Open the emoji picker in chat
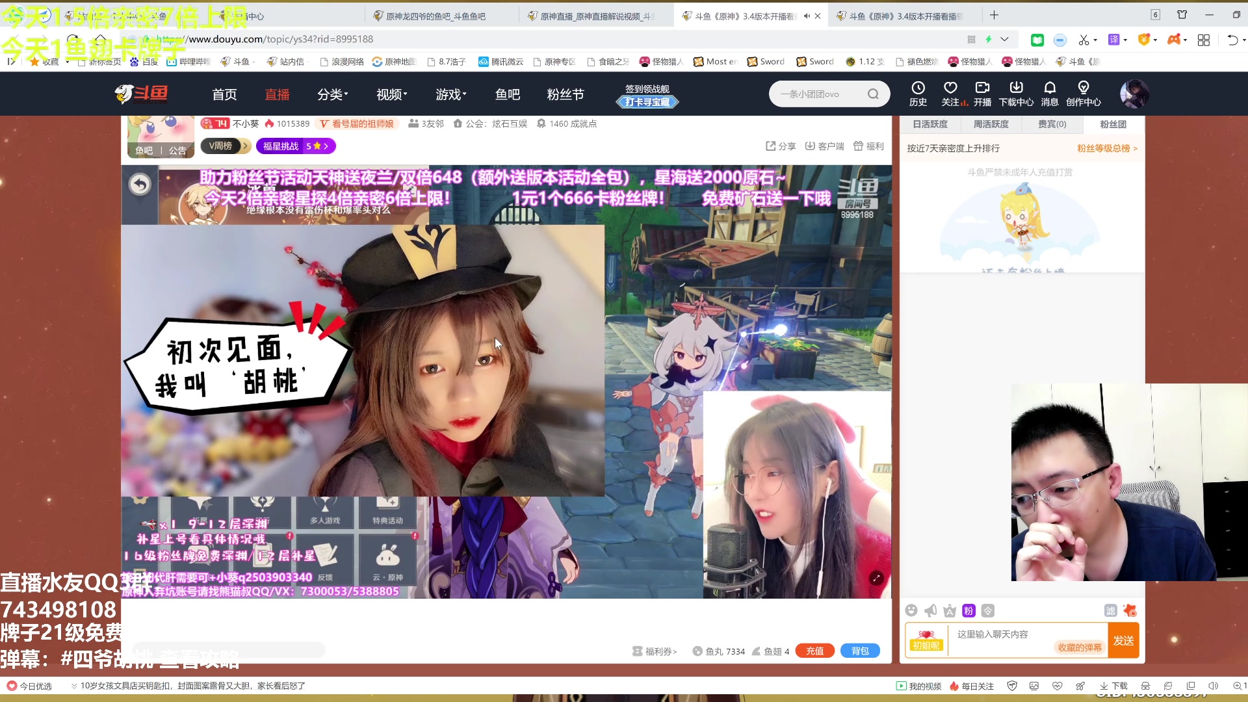The height and width of the screenshot is (702, 1248). point(911,610)
